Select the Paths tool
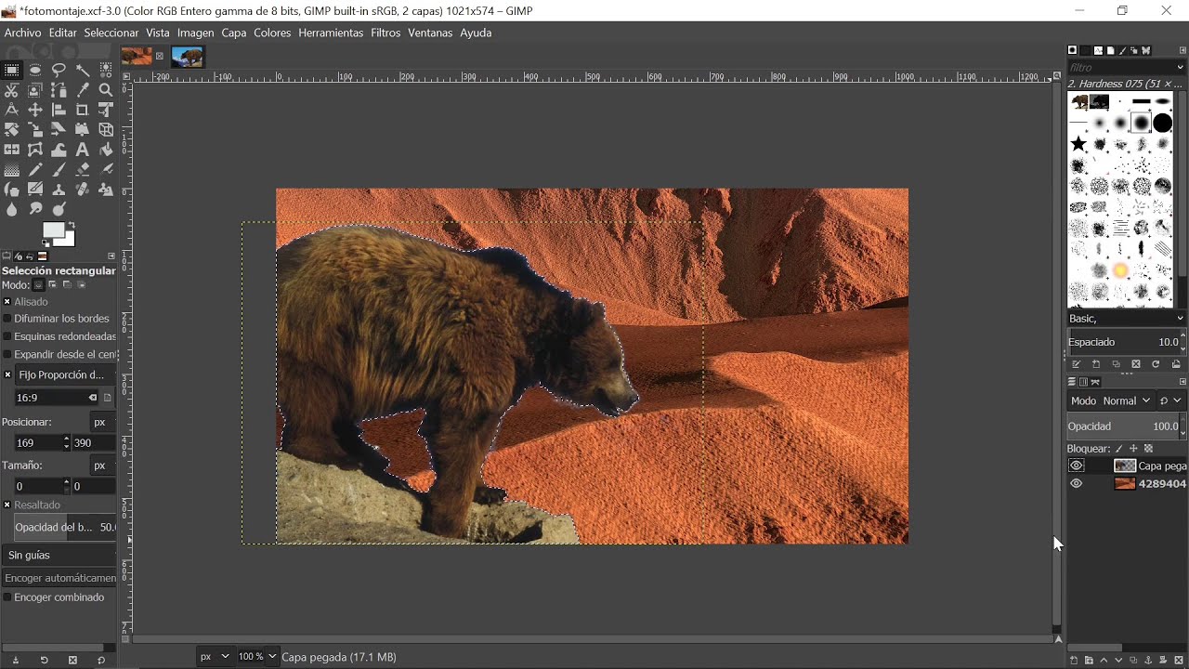 (x=59, y=90)
